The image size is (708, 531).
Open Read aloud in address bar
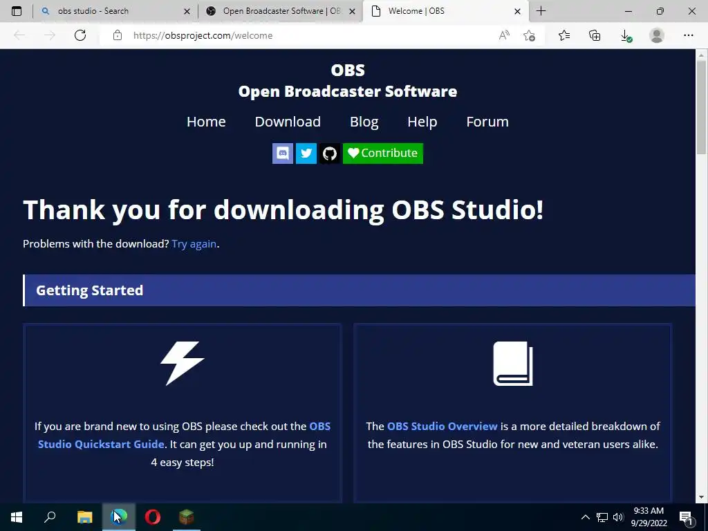click(x=504, y=35)
